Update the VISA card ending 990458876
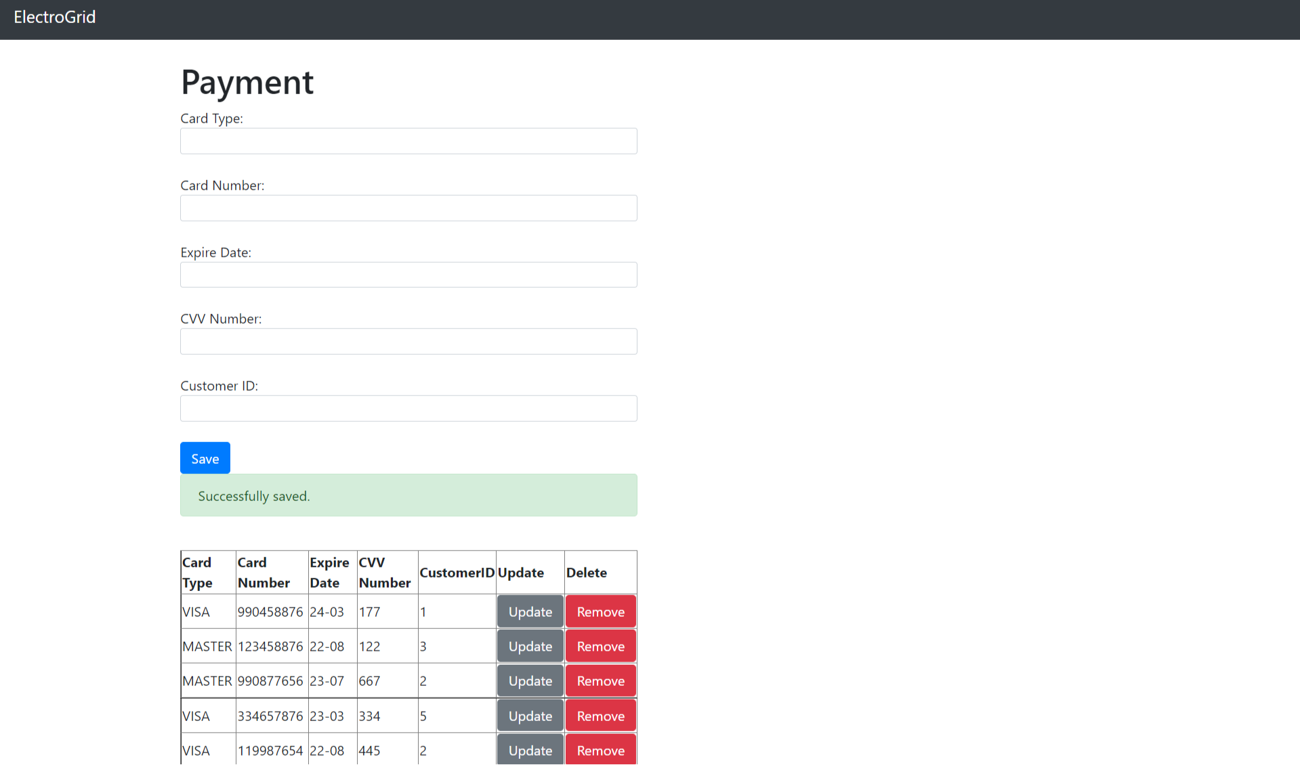The height and width of the screenshot is (765, 1300). (x=530, y=611)
